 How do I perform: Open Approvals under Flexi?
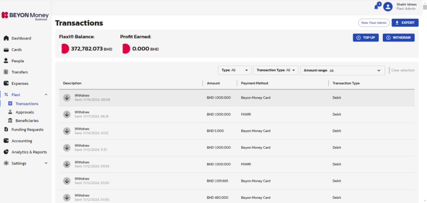pyautogui.click(x=25, y=112)
